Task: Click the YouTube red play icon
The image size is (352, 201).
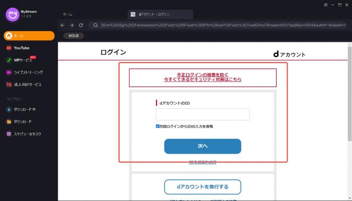Action: click(x=9, y=48)
